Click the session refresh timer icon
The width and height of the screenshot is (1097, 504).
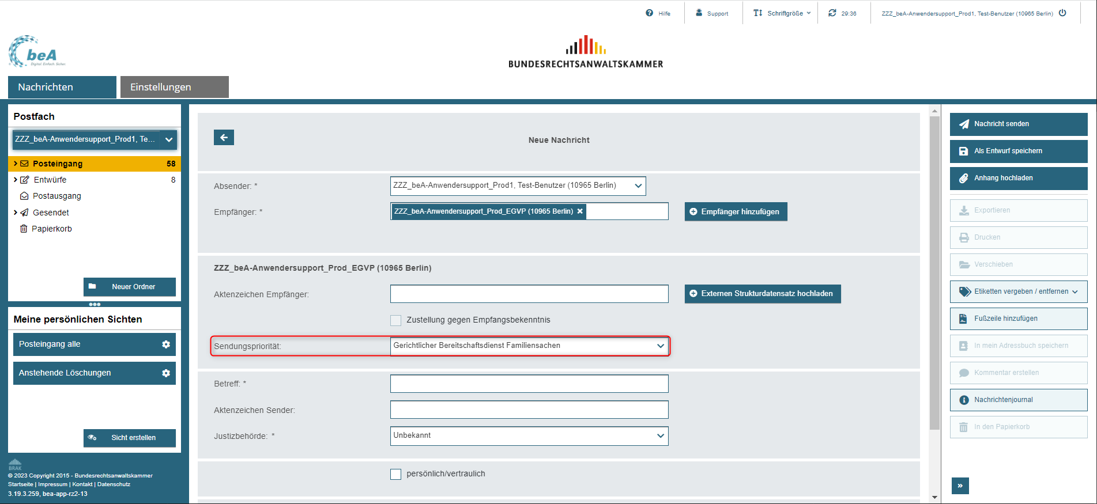832,13
